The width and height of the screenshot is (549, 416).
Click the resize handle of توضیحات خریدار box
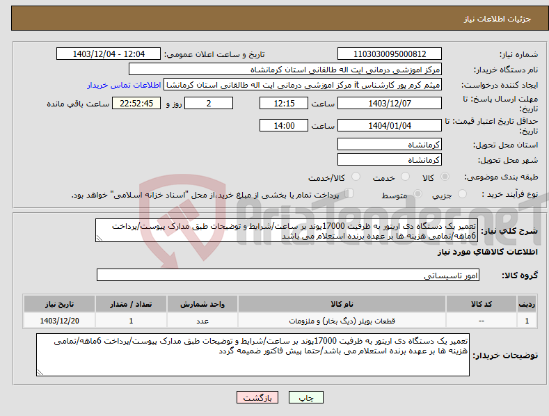coord(40,372)
